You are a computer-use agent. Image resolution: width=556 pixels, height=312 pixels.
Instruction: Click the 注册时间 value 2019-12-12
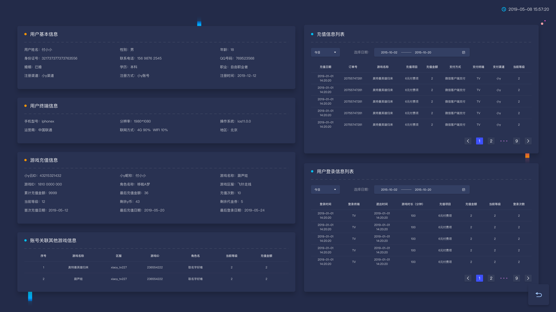point(247,76)
